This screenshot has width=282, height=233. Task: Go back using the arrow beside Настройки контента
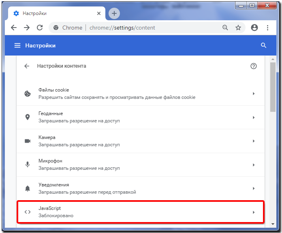pyautogui.click(x=27, y=66)
